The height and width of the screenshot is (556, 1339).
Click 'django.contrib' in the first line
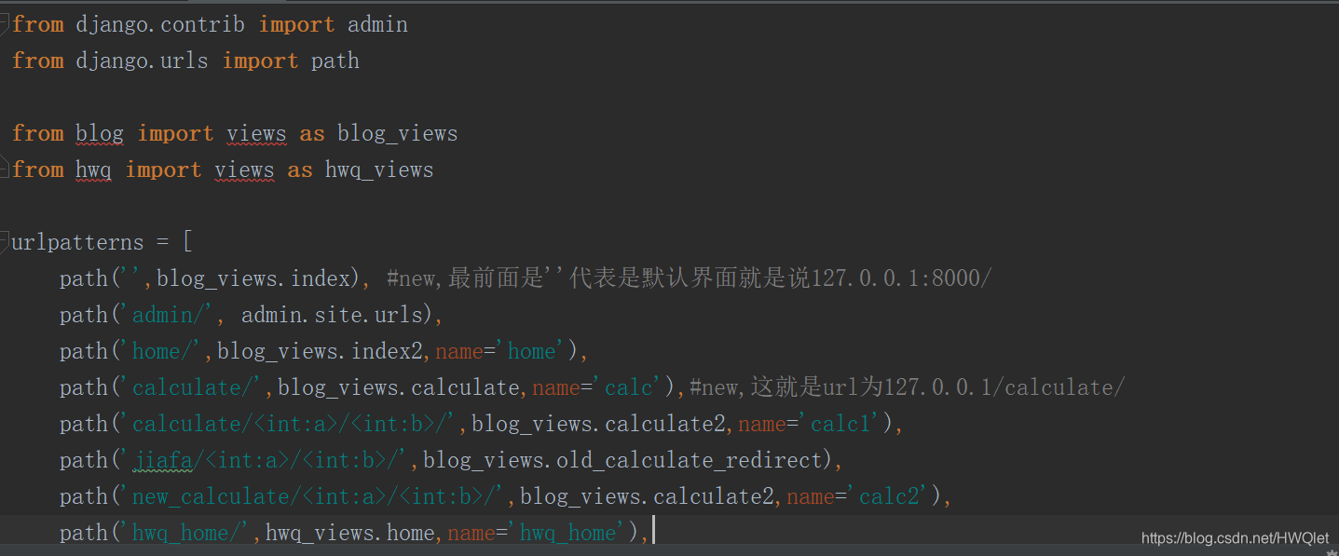coord(160,24)
